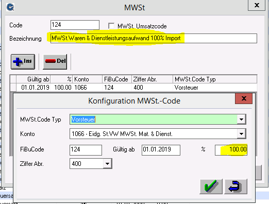The height and width of the screenshot is (204, 269).
Task: Open the MWSt.Code Typ dropdown arrow
Action: click(242, 120)
